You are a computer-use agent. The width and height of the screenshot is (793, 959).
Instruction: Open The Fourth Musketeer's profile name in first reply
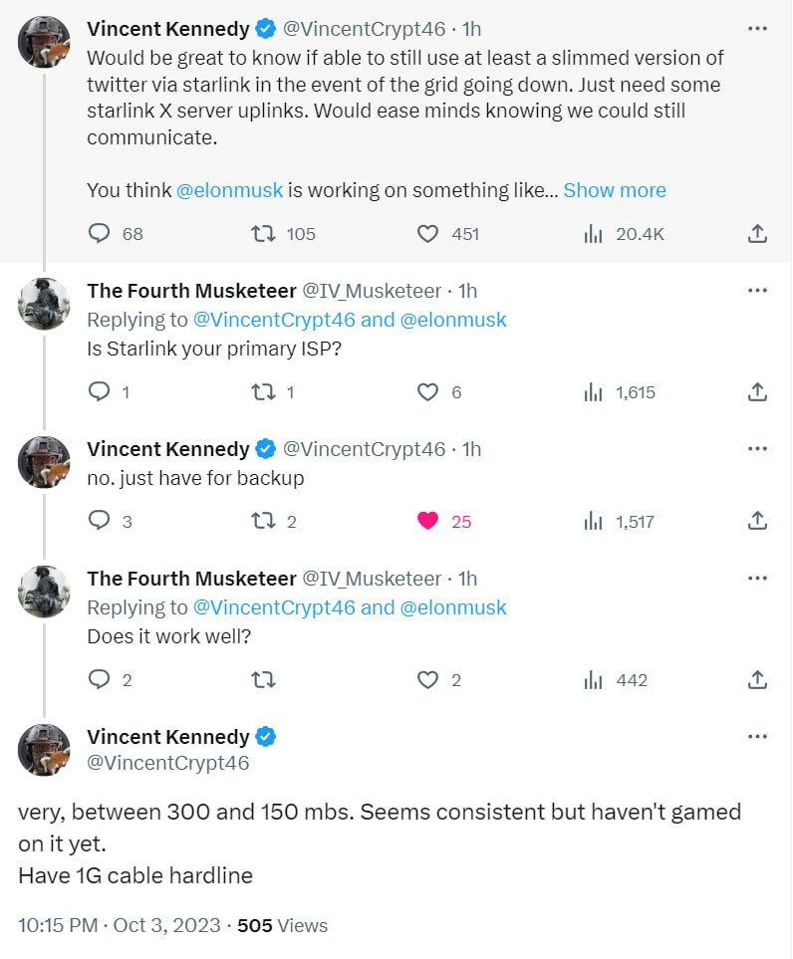pos(191,291)
